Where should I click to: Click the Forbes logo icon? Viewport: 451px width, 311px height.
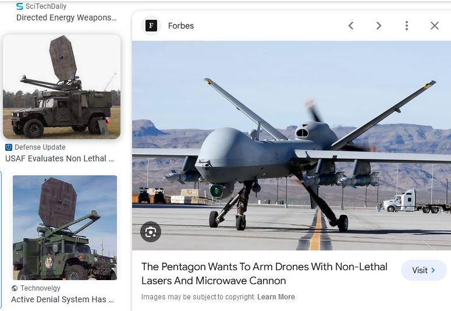(151, 26)
